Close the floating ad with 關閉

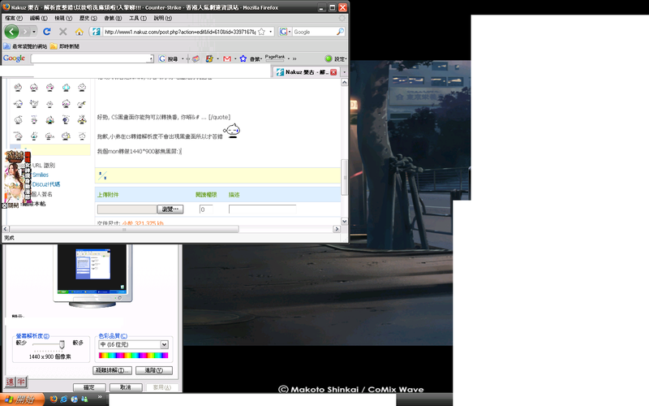click(x=10, y=205)
